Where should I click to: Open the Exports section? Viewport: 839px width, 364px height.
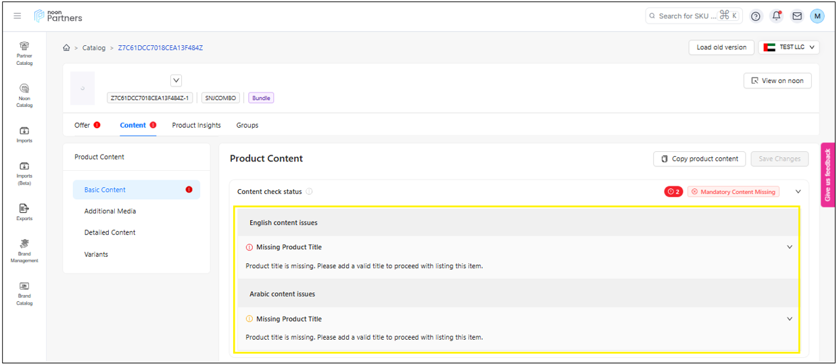click(x=24, y=212)
